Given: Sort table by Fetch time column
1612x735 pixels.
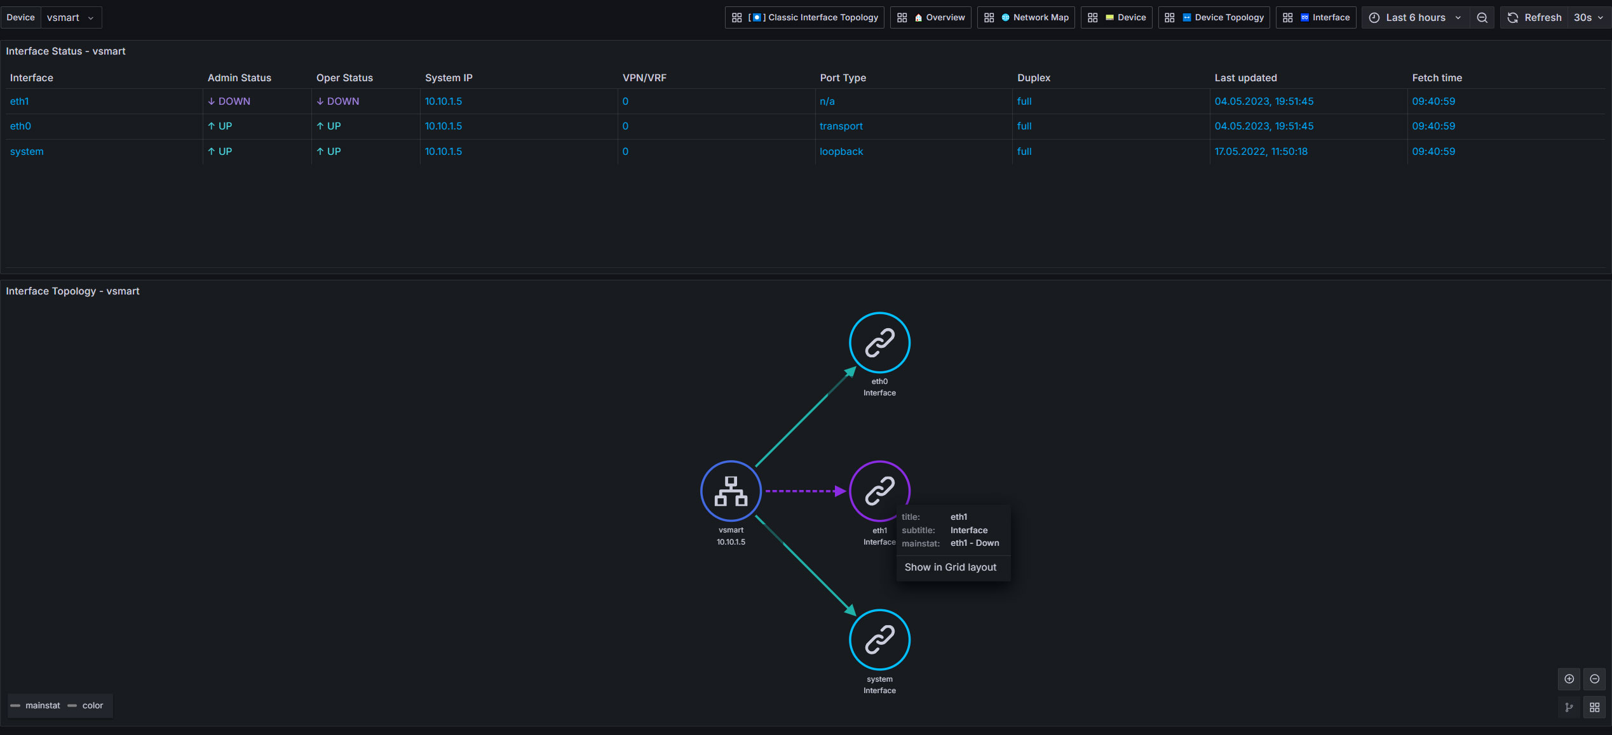Looking at the screenshot, I should [x=1437, y=78].
